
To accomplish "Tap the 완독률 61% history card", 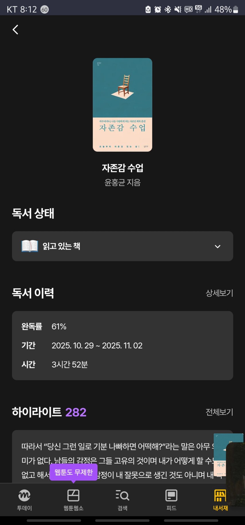I will 122,346.
